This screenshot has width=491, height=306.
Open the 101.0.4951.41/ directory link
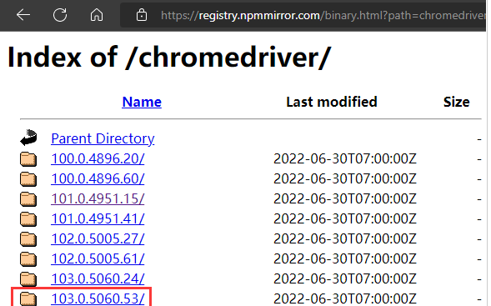tap(98, 218)
